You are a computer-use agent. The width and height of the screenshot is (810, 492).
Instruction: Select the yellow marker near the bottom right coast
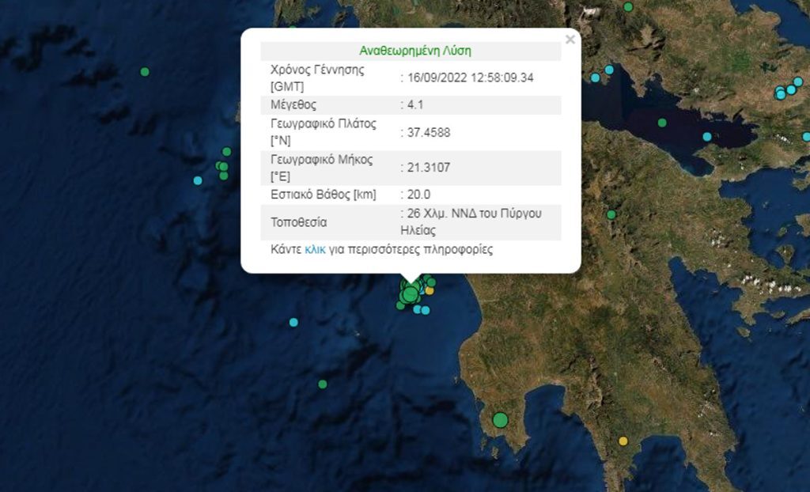pyautogui.click(x=623, y=441)
